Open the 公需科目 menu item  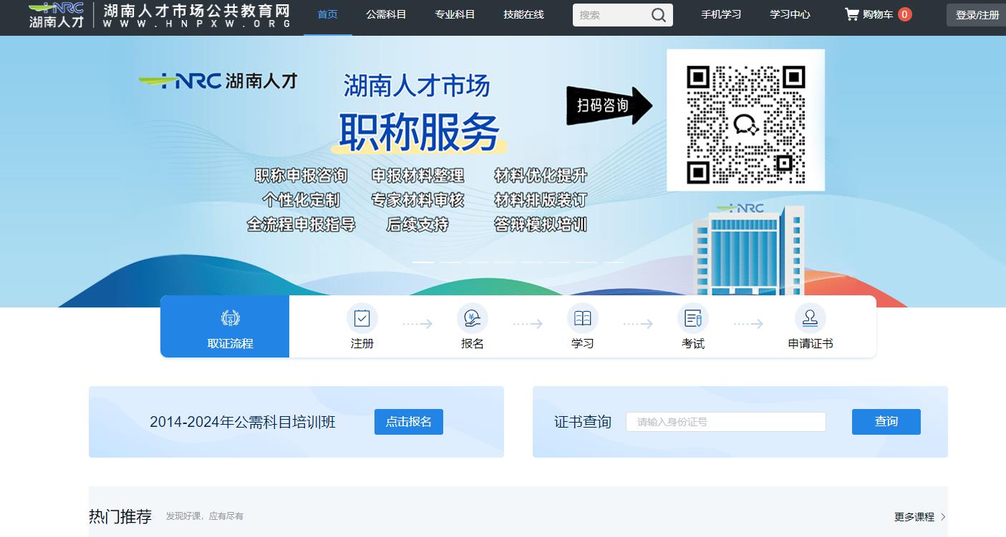386,15
